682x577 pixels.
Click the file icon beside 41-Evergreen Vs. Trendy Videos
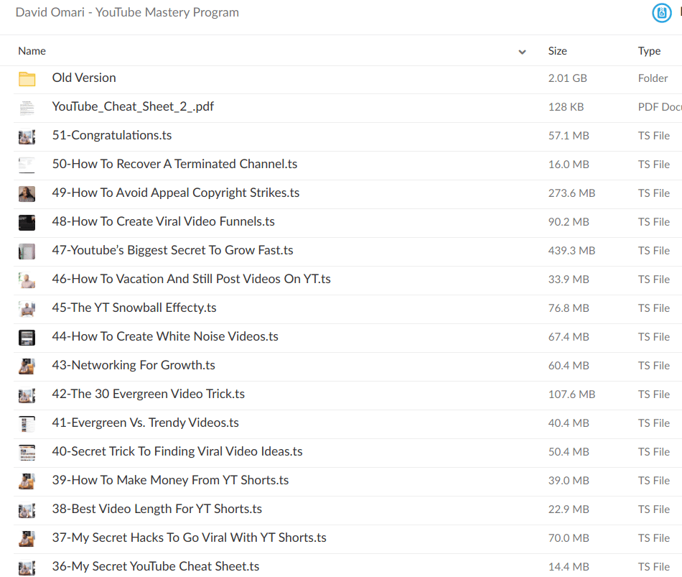click(27, 423)
